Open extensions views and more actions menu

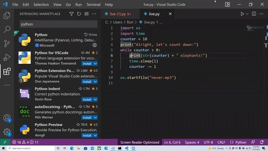point(94,14)
